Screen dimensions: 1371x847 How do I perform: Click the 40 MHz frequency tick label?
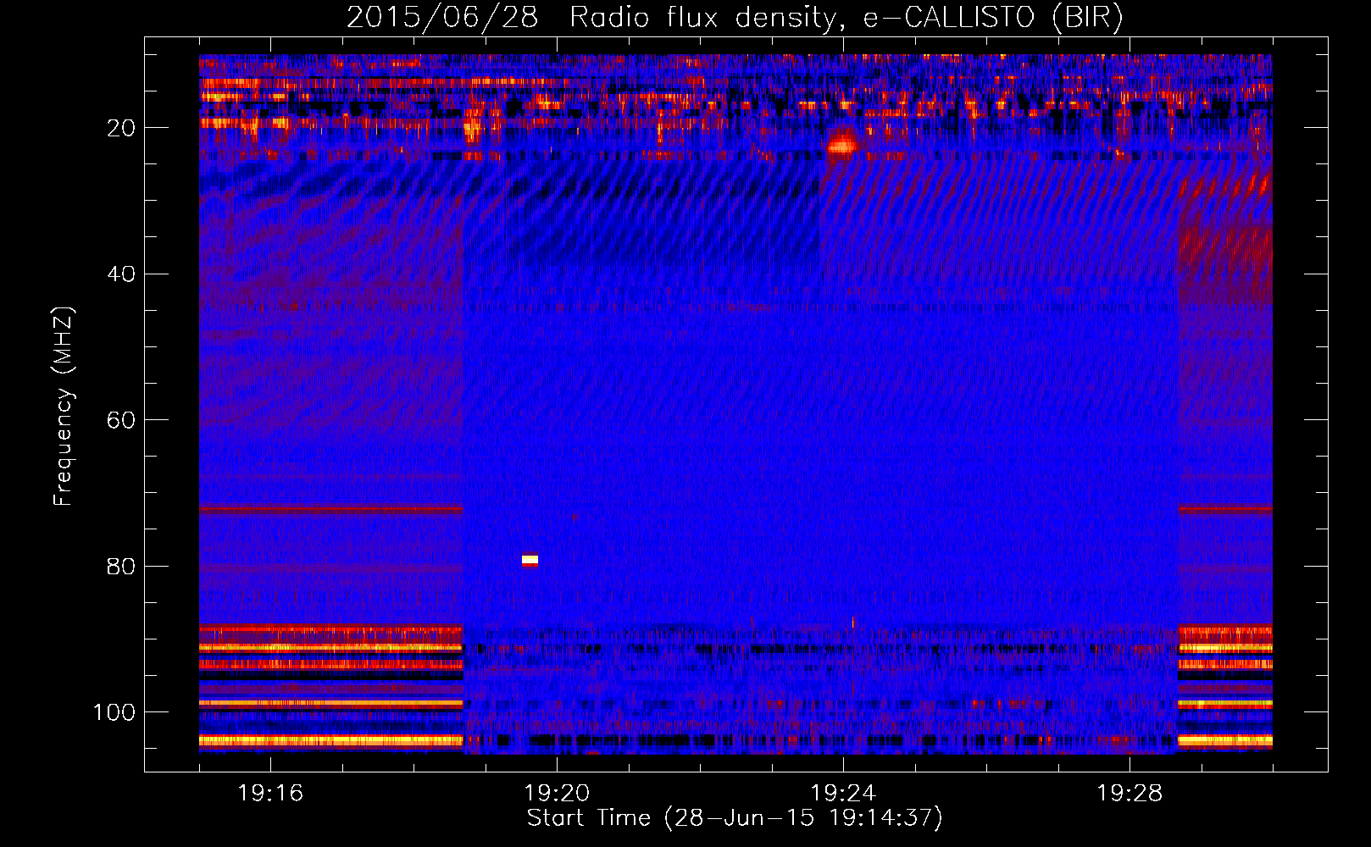point(121,274)
